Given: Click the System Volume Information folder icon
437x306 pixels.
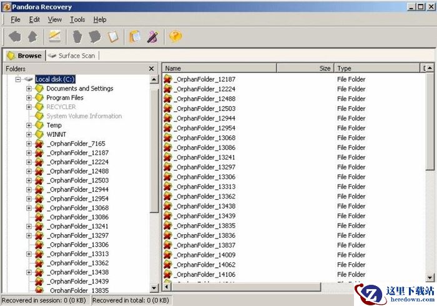Looking at the screenshot, I should 39,116.
